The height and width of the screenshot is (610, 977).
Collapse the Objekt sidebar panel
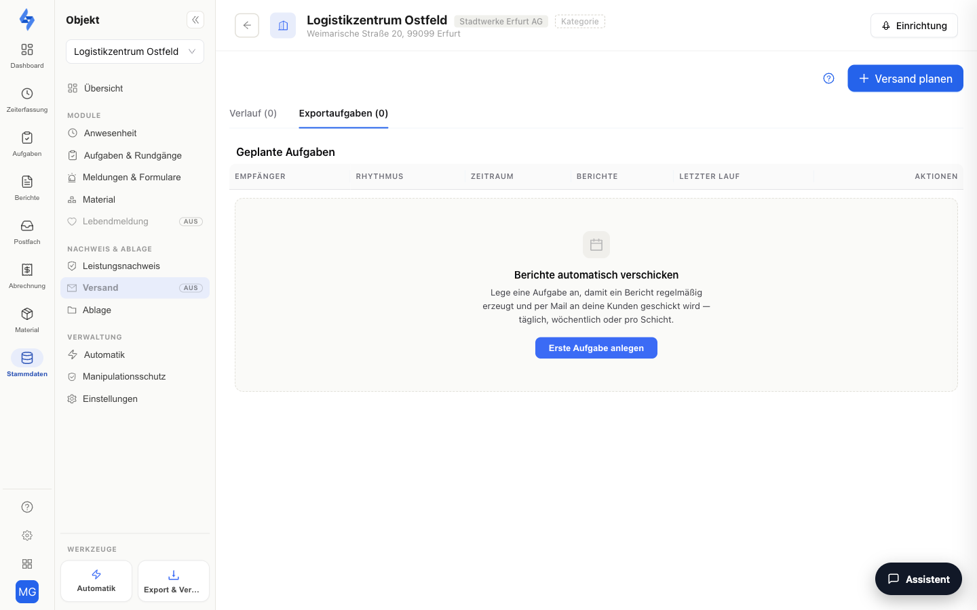click(195, 20)
